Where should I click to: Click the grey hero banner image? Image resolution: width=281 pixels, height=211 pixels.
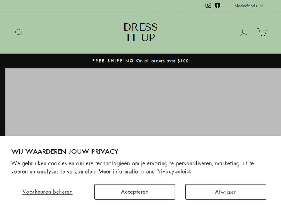pos(143,102)
